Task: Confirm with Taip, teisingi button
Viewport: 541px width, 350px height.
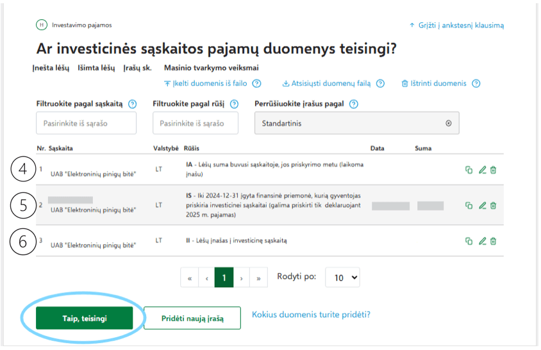Action: point(84,318)
